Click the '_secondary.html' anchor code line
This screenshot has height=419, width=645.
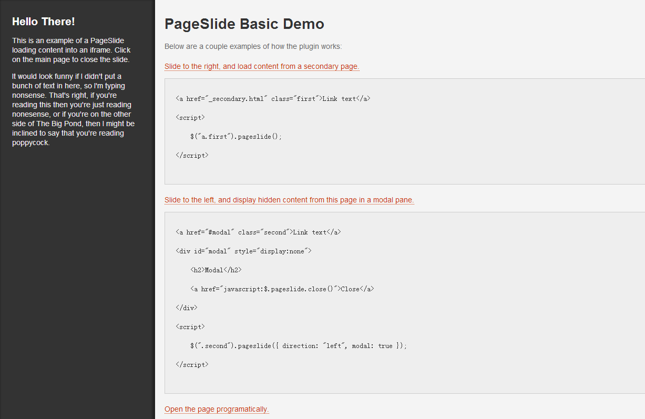[x=273, y=98]
